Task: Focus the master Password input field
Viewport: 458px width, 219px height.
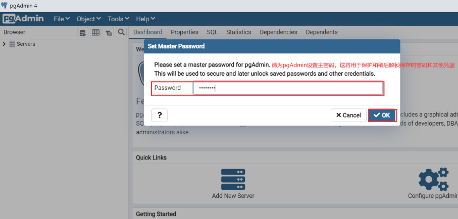Action: (x=288, y=88)
